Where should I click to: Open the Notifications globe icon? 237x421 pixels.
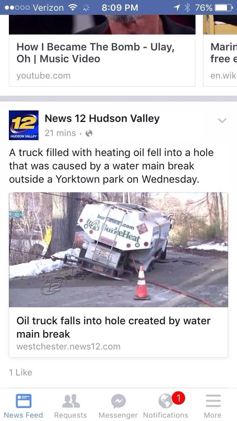(x=165, y=401)
